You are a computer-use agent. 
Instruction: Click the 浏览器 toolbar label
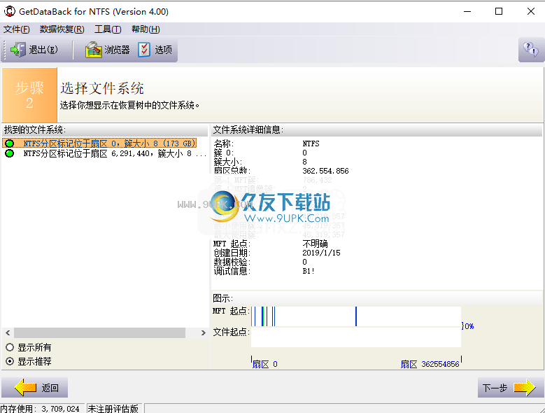pyautogui.click(x=117, y=50)
